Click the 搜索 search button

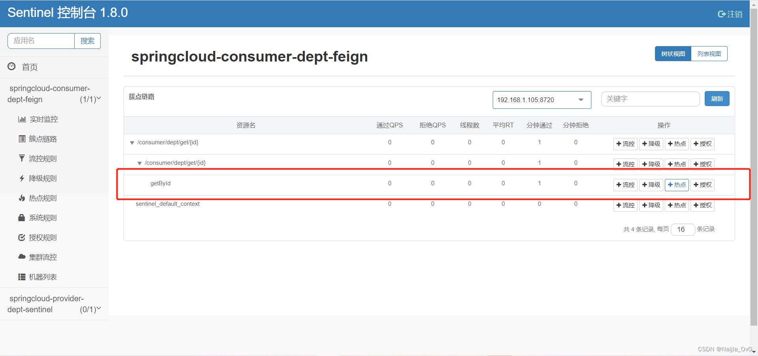[87, 41]
